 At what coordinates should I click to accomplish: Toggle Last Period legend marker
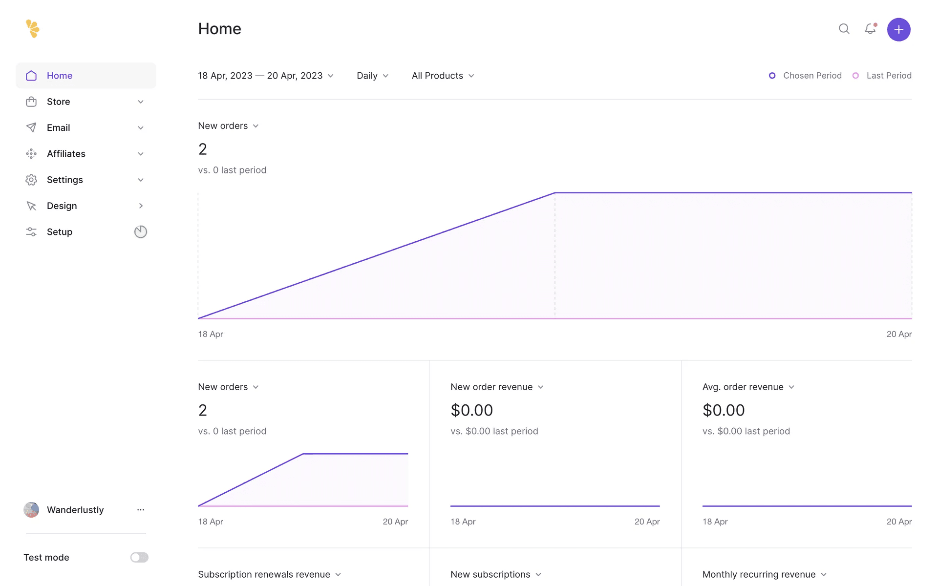(855, 76)
